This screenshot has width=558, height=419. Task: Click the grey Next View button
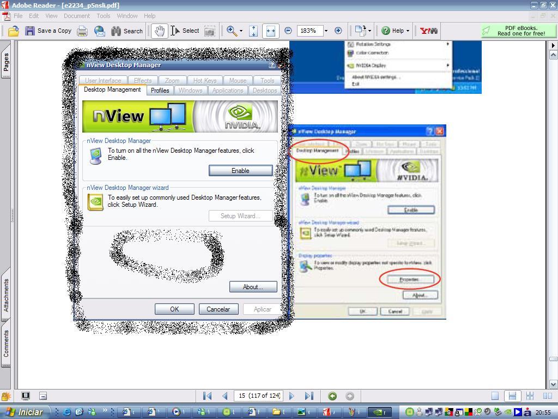(x=350, y=396)
